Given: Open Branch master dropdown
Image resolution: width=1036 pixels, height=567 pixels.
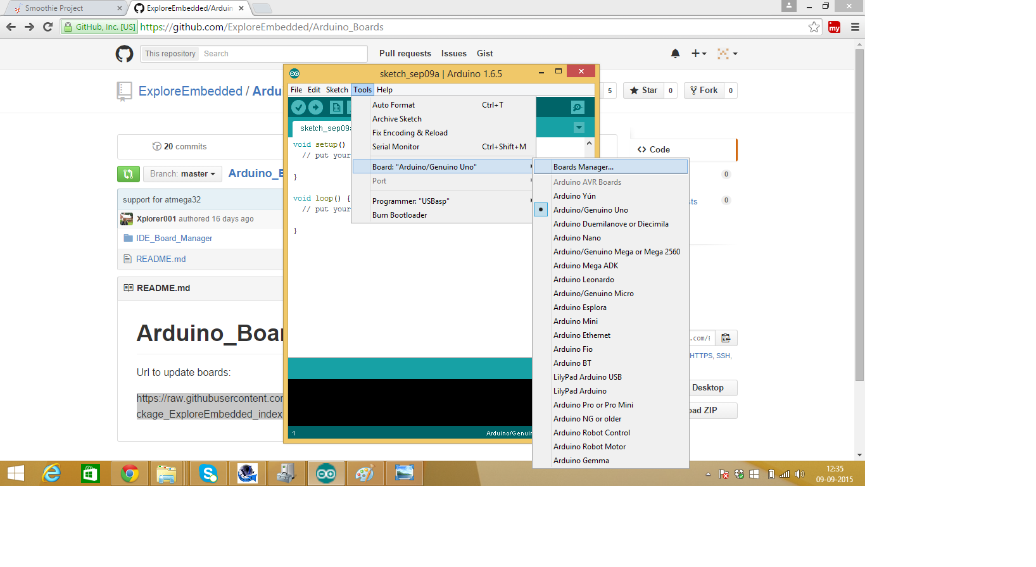Looking at the screenshot, I should pyautogui.click(x=182, y=174).
